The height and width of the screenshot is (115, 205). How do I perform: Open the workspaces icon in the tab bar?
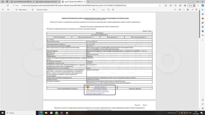pyautogui.click(x=3, y=2)
